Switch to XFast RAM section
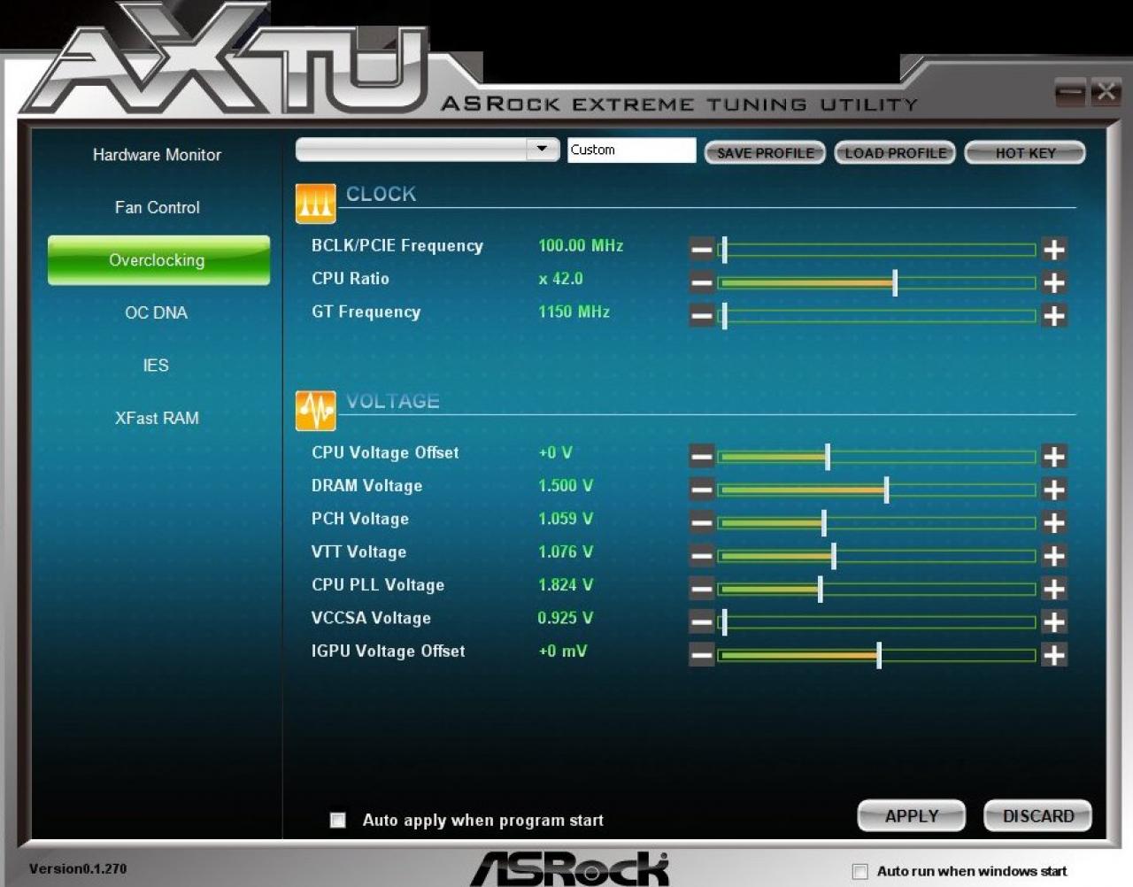This screenshot has width=1133, height=887. pos(157,418)
